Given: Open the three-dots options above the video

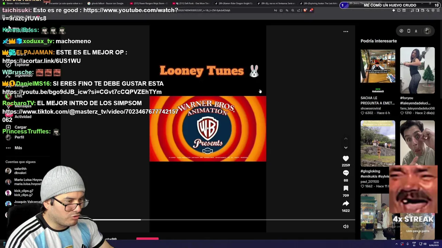Looking at the screenshot, I should [346, 31].
